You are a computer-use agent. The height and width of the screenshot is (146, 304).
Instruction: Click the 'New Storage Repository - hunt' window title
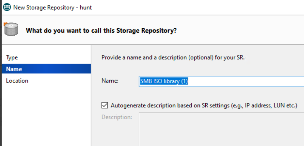53,7
